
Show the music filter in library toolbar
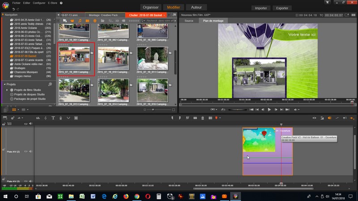click(x=80, y=21)
